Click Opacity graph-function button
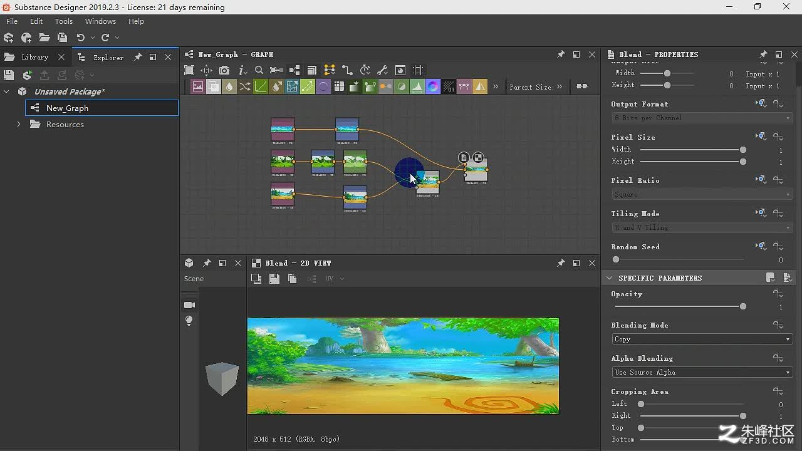The width and height of the screenshot is (802, 451). tap(778, 294)
